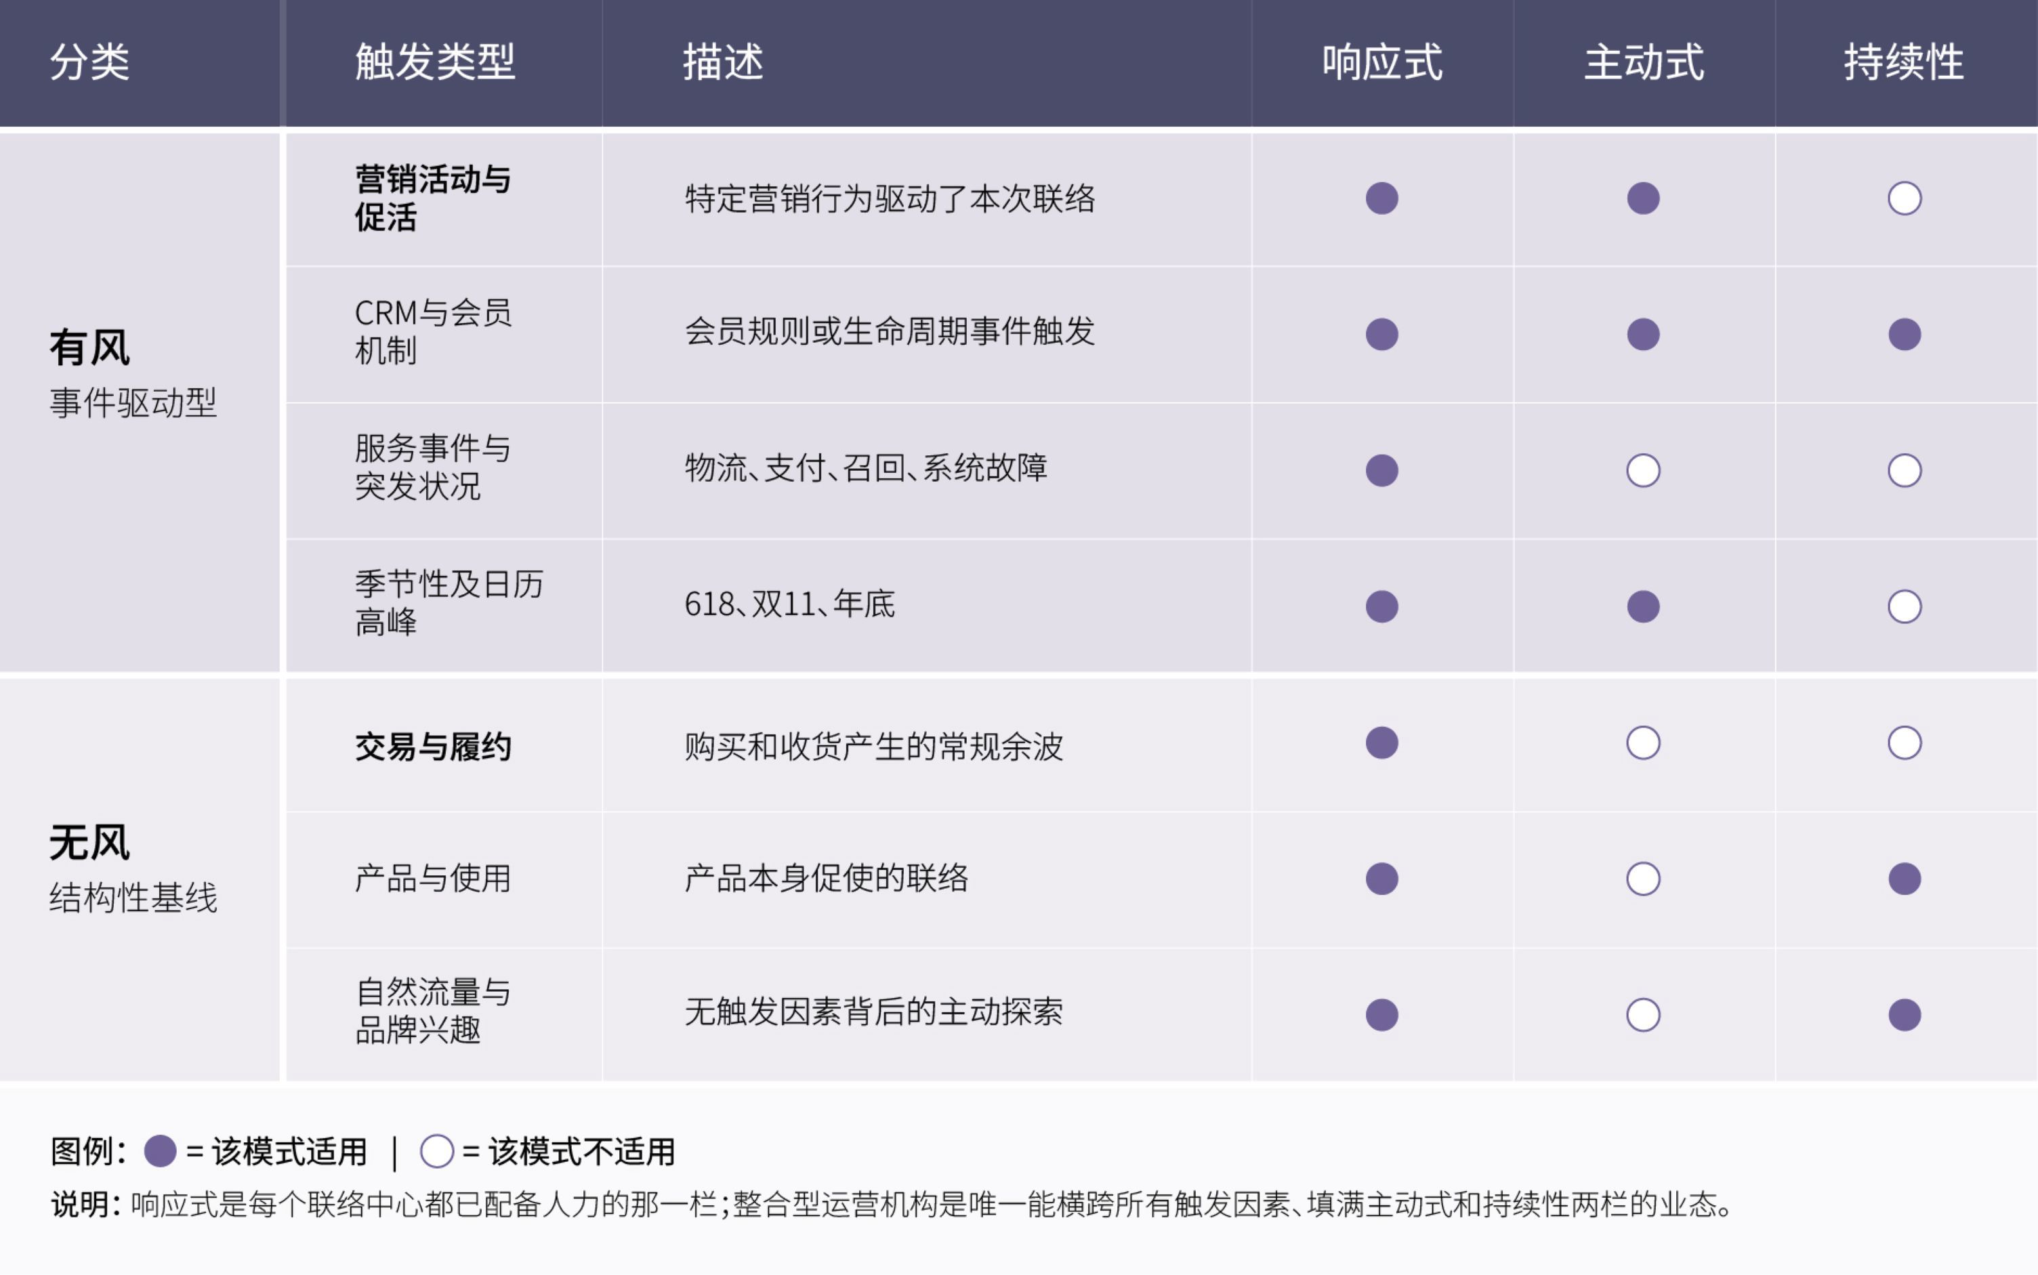Image resolution: width=2038 pixels, height=1275 pixels.
Task: Click the empty legend circle beside 该模式不适用
Action: pyautogui.click(x=437, y=1151)
